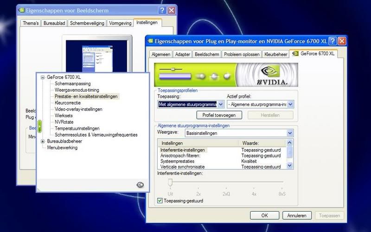Viewport: 371px width, 232px height.
Task: Click the Kwaliteit value of Systeemprestaties
Action: pos(249,161)
